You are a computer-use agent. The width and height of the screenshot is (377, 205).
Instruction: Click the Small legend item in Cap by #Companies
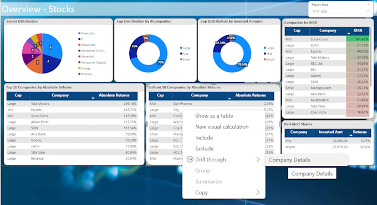coord(185,60)
